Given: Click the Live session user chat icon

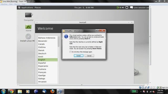Looking at the screenshot, I should (x=131, y=8).
